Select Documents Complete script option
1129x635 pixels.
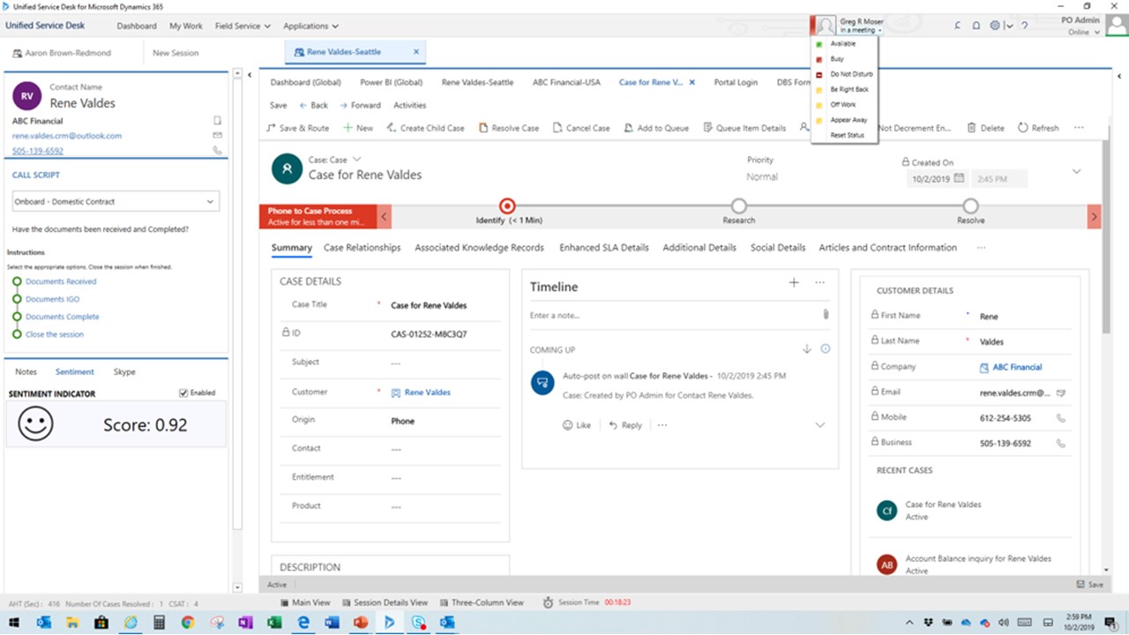tap(62, 317)
